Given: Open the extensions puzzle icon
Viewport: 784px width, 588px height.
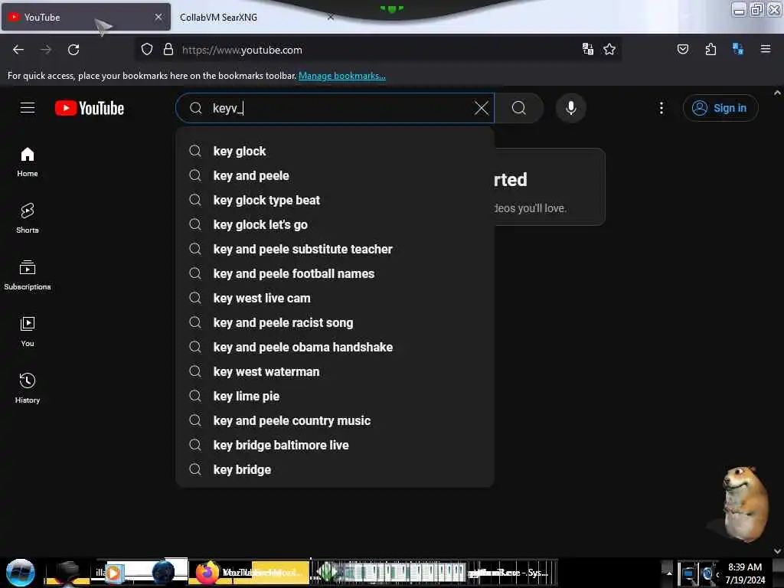Looking at the screenshot, I should click(x=710, y=49).
